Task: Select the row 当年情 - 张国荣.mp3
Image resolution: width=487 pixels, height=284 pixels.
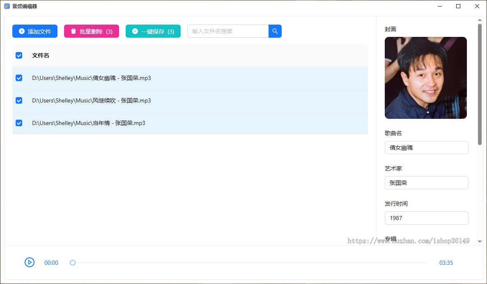Action: (190, 123)
